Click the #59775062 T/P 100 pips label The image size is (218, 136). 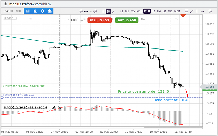18,95
